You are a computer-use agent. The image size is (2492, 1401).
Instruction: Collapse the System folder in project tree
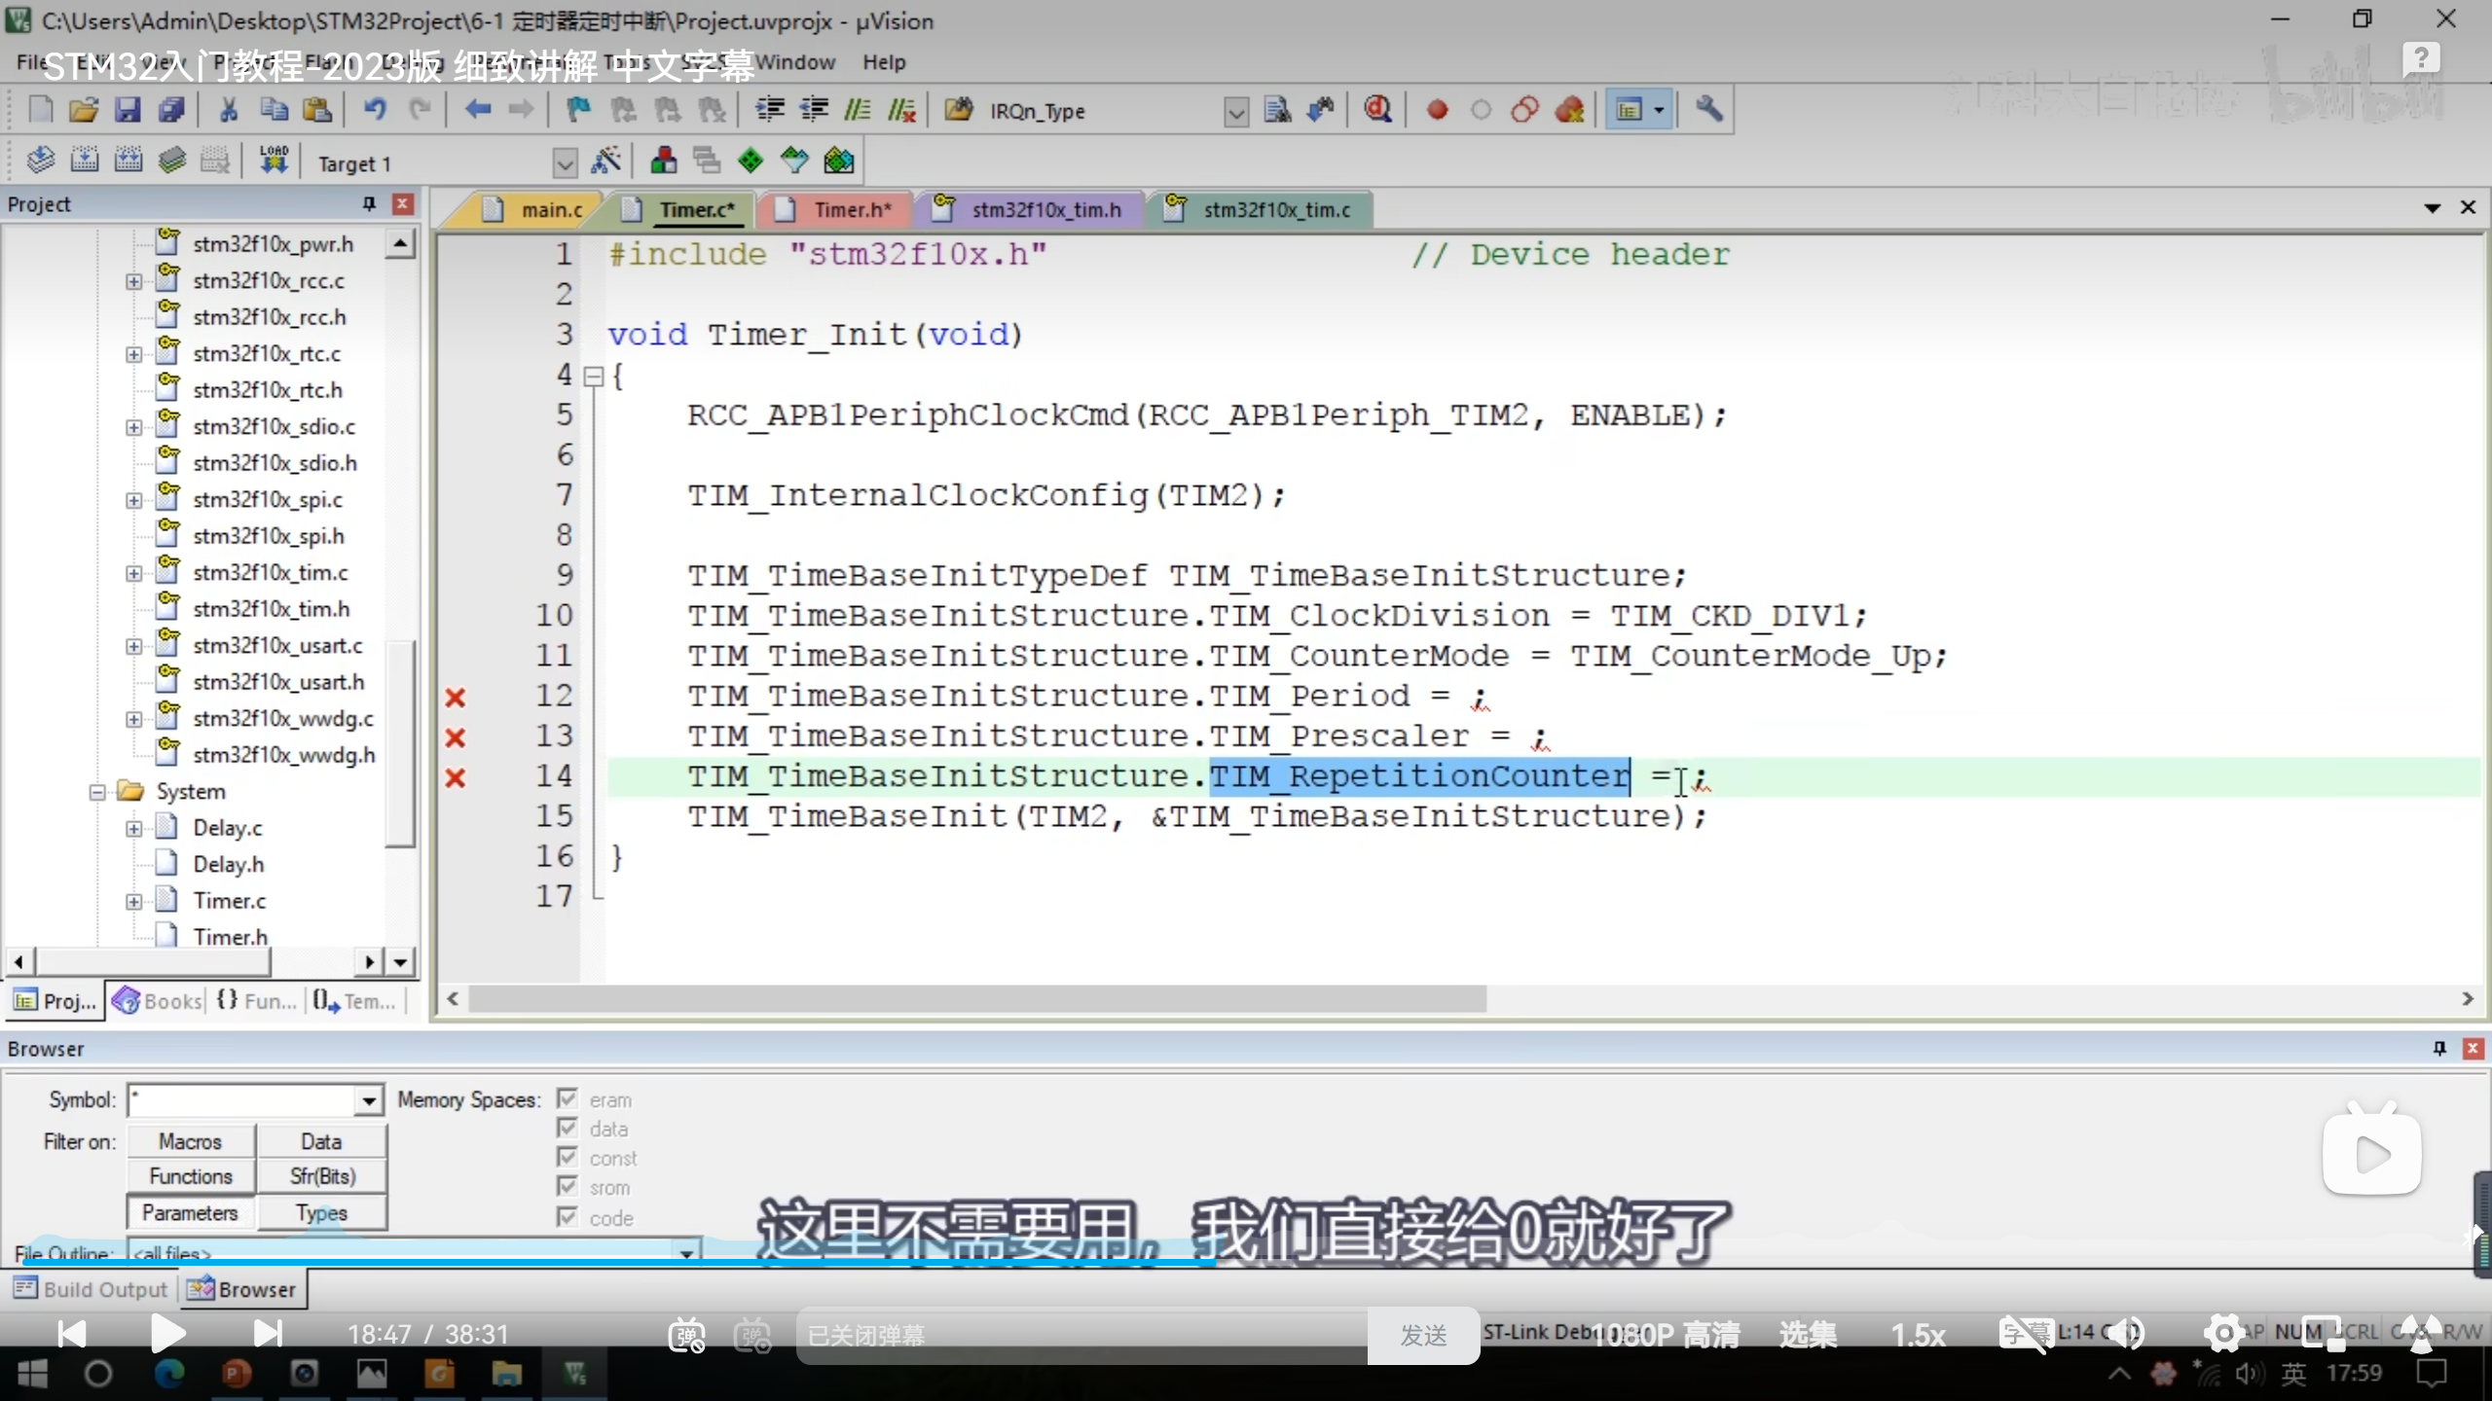point(97,792)
